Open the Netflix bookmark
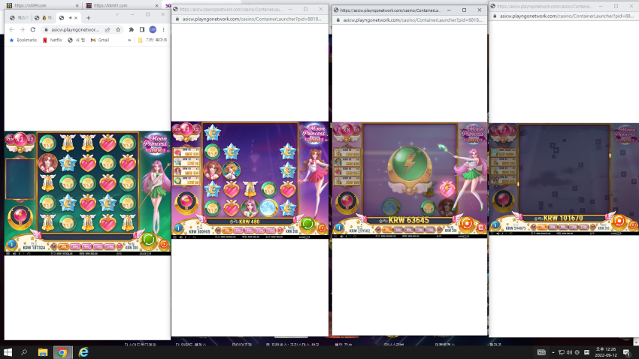This screenshot has width=639, height=359. [52, 41]
